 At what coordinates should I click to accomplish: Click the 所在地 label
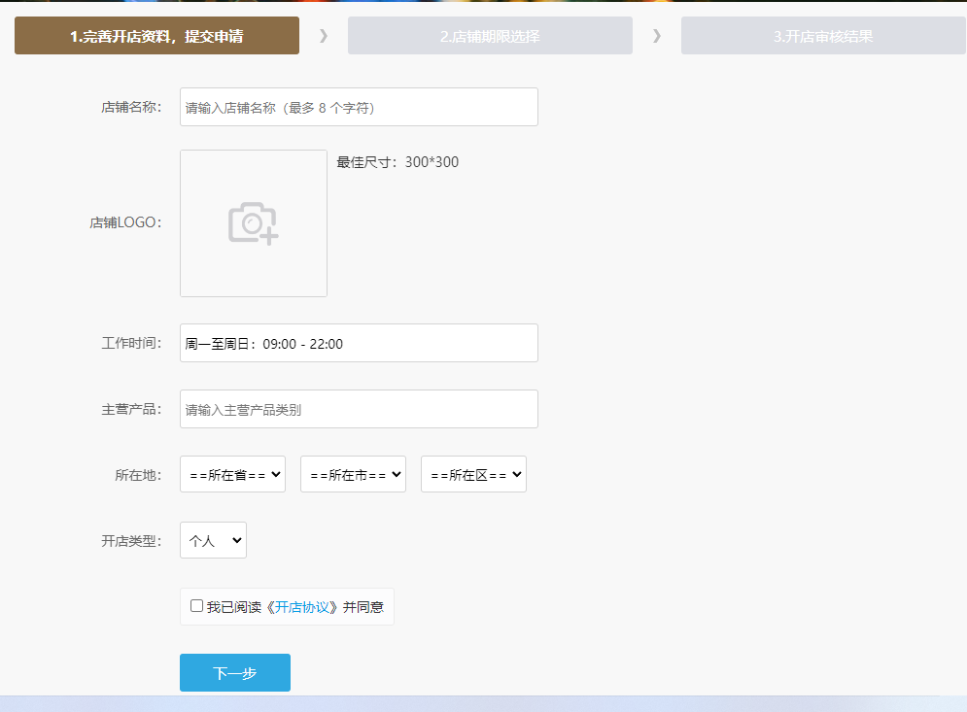click(x=137, y=475)
